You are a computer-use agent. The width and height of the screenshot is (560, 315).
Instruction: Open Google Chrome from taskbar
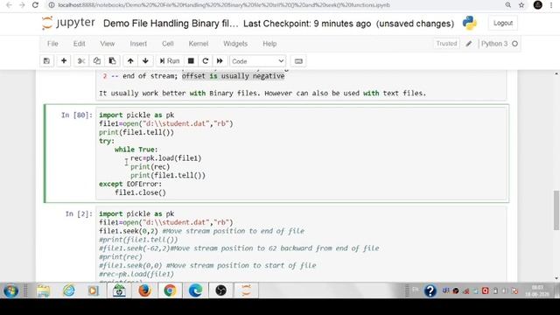pos(170,290)
